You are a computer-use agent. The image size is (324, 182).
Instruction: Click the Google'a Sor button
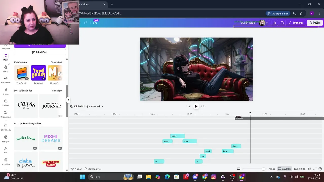coord(278,13)
